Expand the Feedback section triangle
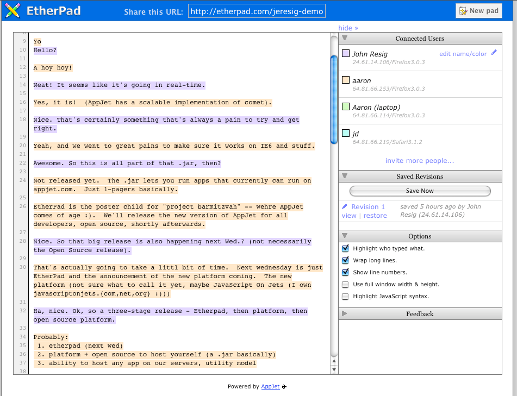 [345, 313]
